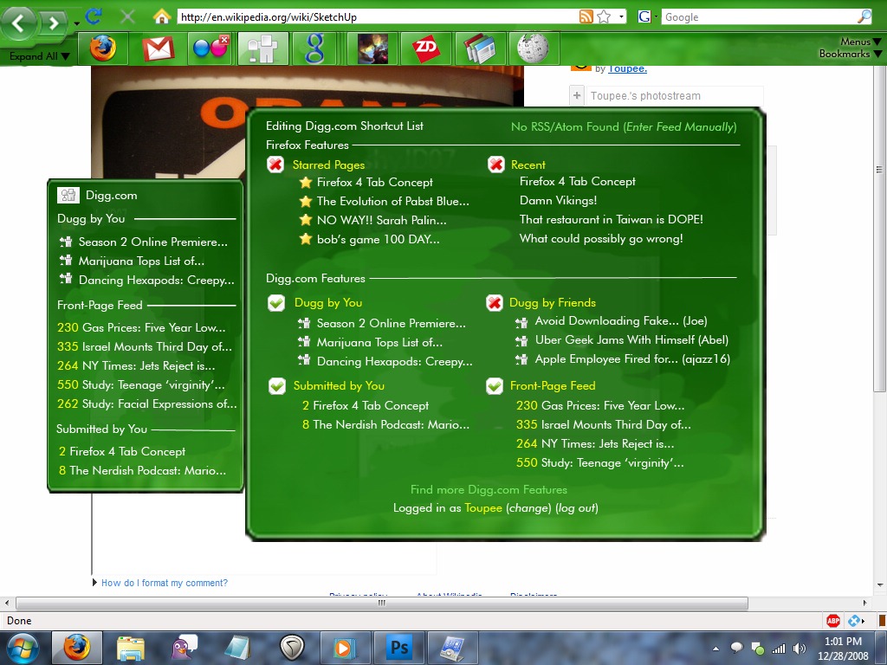Open the history dropdown beside Forward button
The height and width of the screenshot is (665, 887).
[77, 23]
